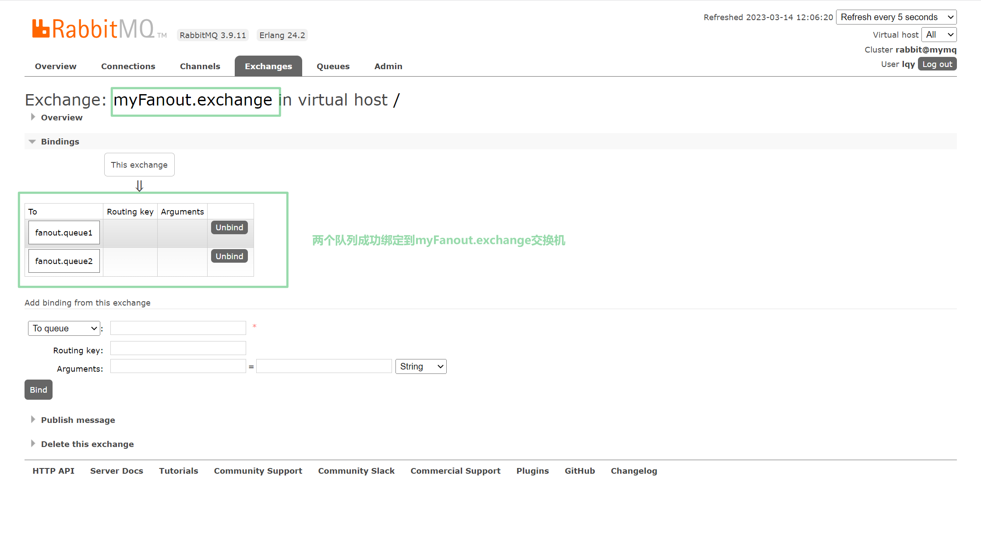
Task: Unbind the fanout.queue2 binding
Action: tap(229, 256)
